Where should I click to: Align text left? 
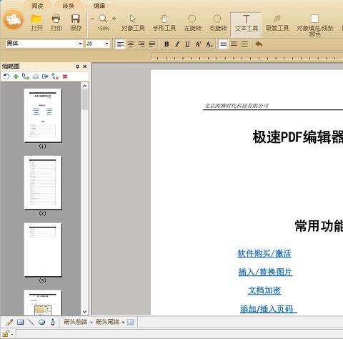pos(120,44)
